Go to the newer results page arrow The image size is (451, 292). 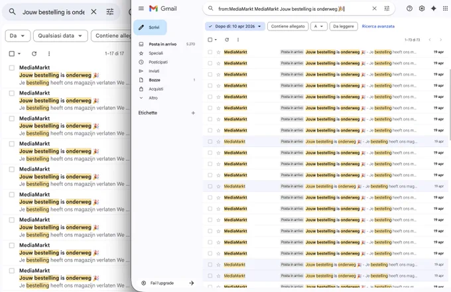tap(429, 40)
